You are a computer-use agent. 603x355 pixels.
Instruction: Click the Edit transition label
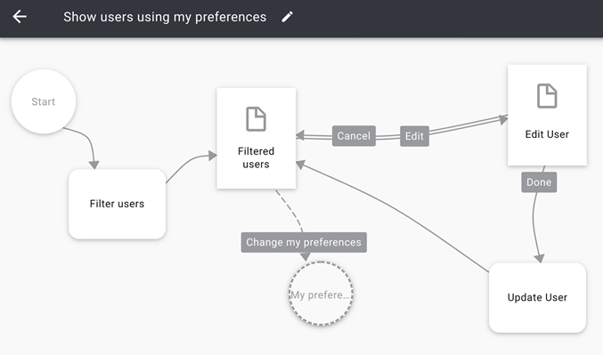[414, 136]
